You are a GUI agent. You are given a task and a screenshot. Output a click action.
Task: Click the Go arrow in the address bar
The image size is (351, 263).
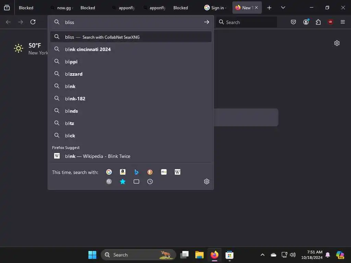click(x=207, y=22)
